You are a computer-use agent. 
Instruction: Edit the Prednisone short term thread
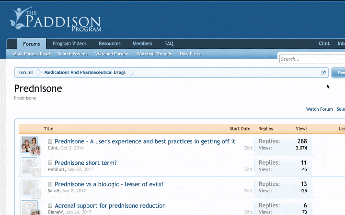point(248,169)
